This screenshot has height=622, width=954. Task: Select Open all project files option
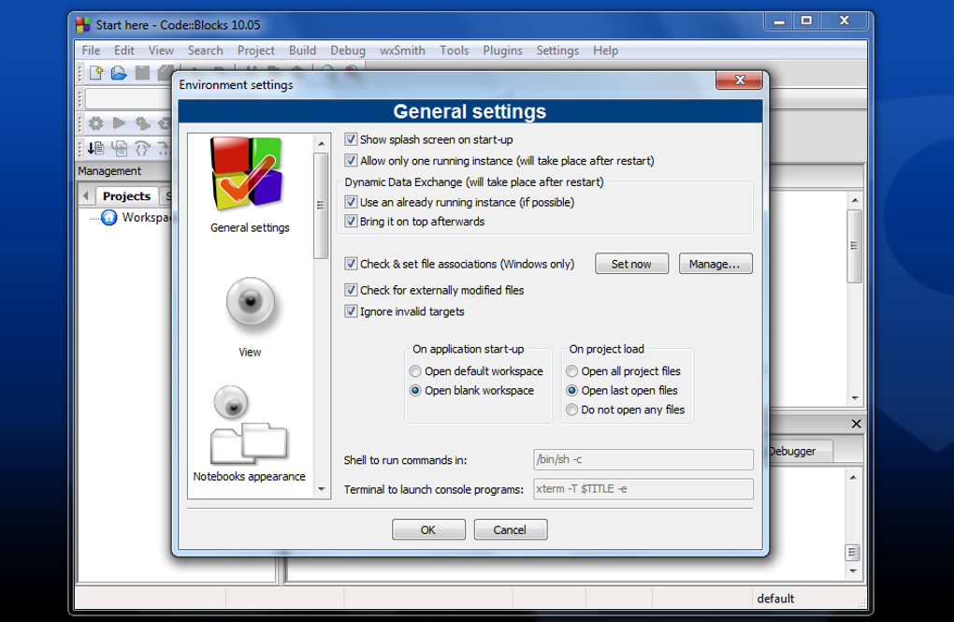[571, 371]
